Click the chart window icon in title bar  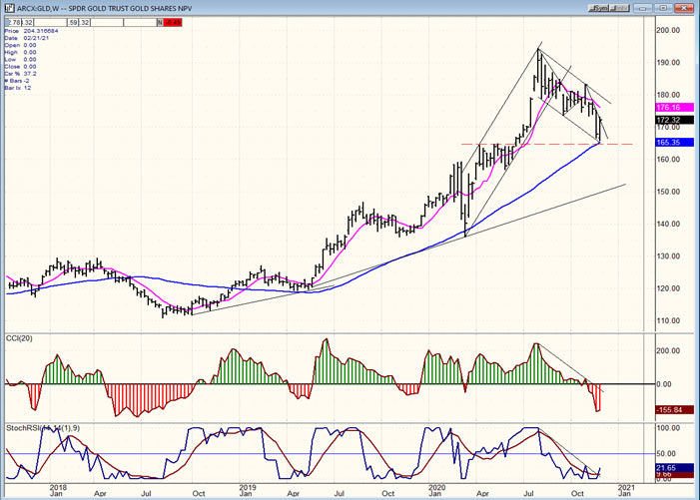[7, 5]
